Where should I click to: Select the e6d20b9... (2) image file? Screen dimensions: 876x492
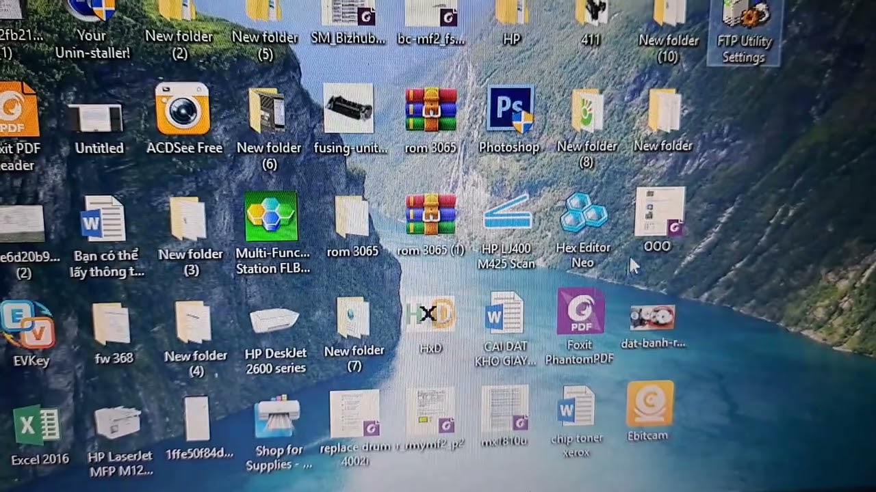[23, 222]
